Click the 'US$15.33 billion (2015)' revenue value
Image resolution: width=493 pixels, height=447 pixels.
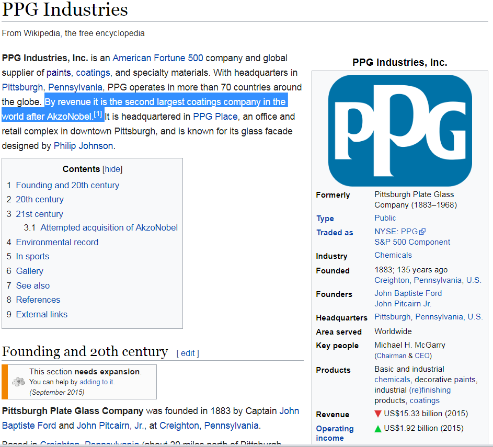426,414
